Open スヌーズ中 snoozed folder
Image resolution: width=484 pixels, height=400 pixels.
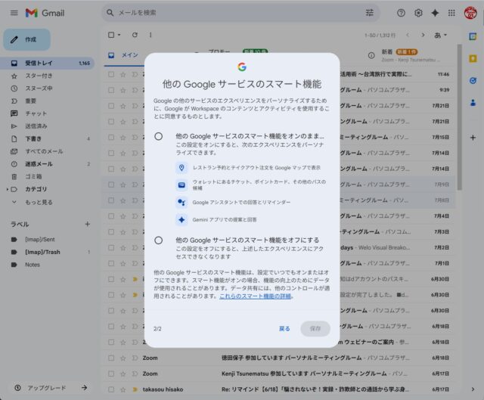pyautogui.click(x=47, y=88)
